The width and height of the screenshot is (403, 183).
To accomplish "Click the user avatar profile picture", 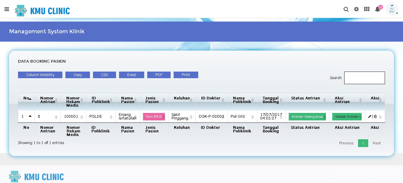I will point(392,9).
